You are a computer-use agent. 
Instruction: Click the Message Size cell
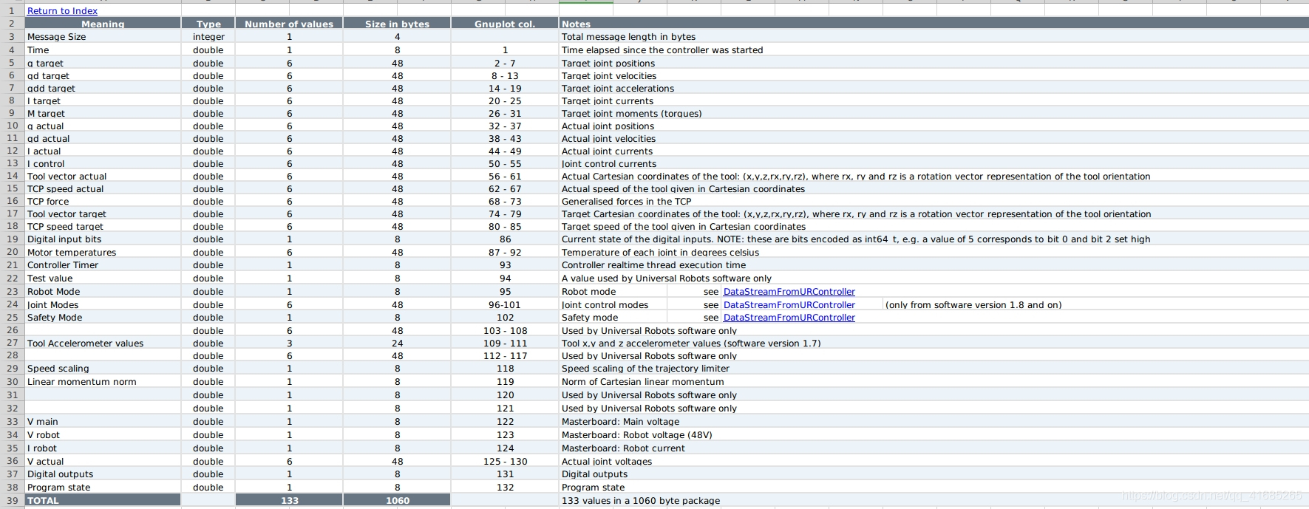click(x=103, y=37)
